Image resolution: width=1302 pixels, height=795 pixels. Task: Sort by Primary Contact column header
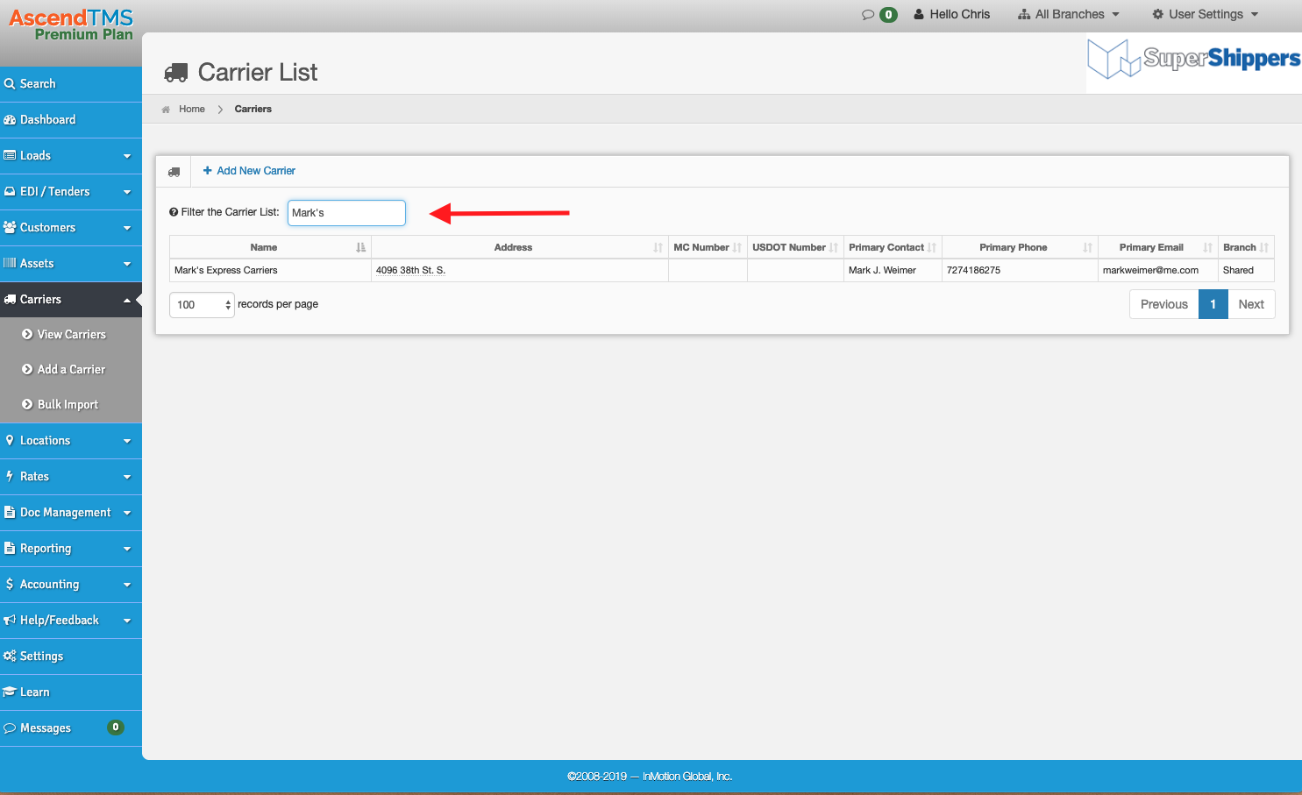[893, 247]
